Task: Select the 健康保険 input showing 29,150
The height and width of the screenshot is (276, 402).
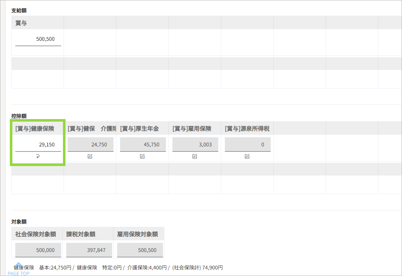Action: click(x=38, y=145)
